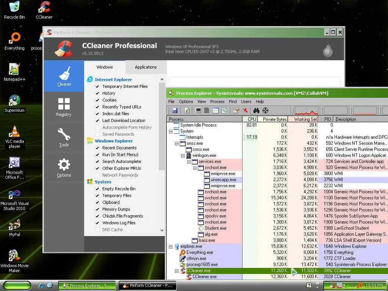Open the View menu in Process Explorer

pos(202,102)
